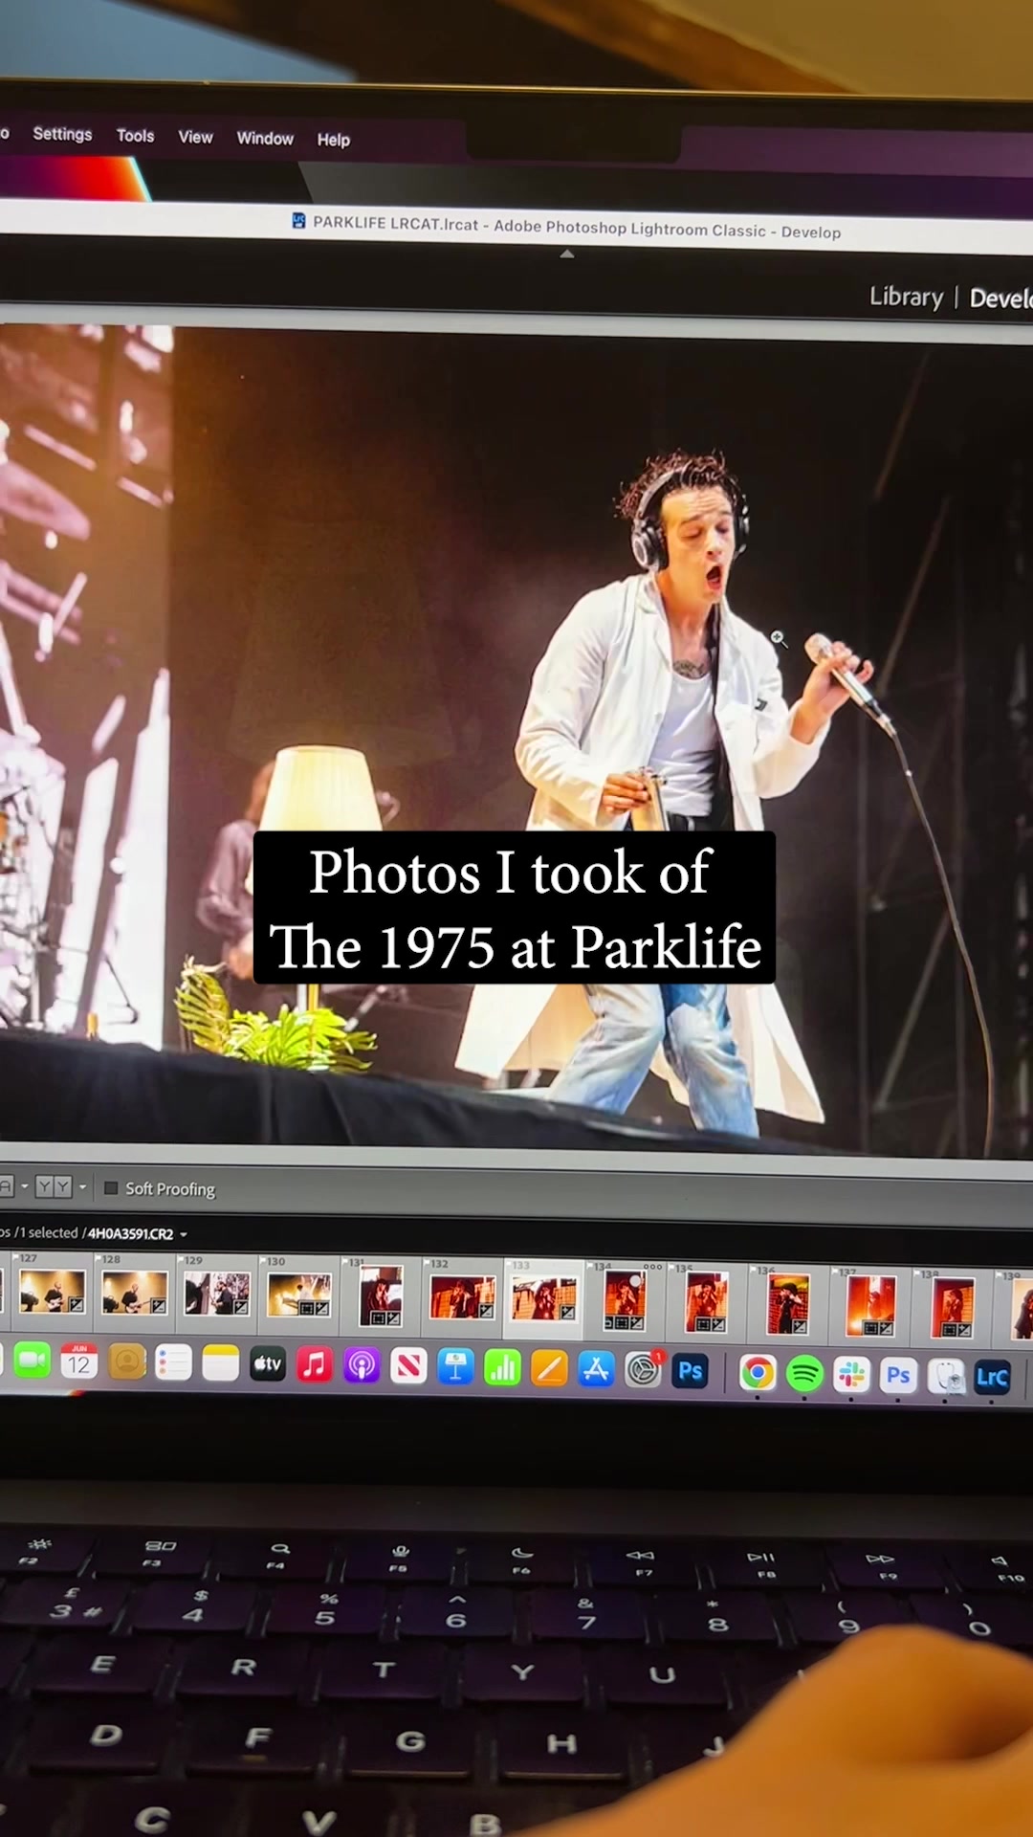Open Numbers from the Dock
The height and width of the screenshot is (1837, 1033).
pos(502,1369)
